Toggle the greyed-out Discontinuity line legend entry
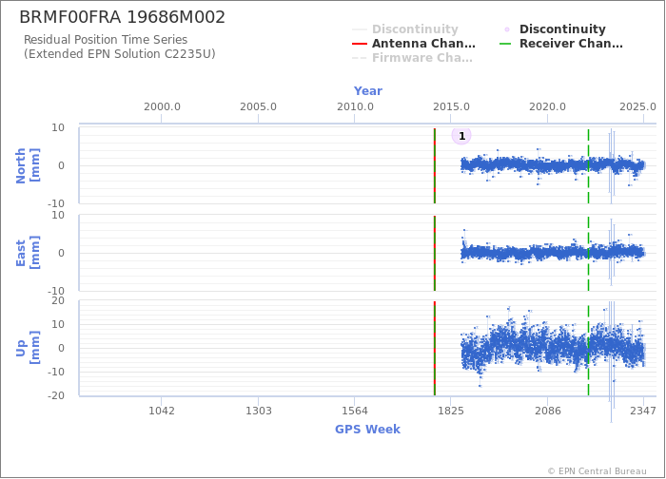 click(405, 29)
